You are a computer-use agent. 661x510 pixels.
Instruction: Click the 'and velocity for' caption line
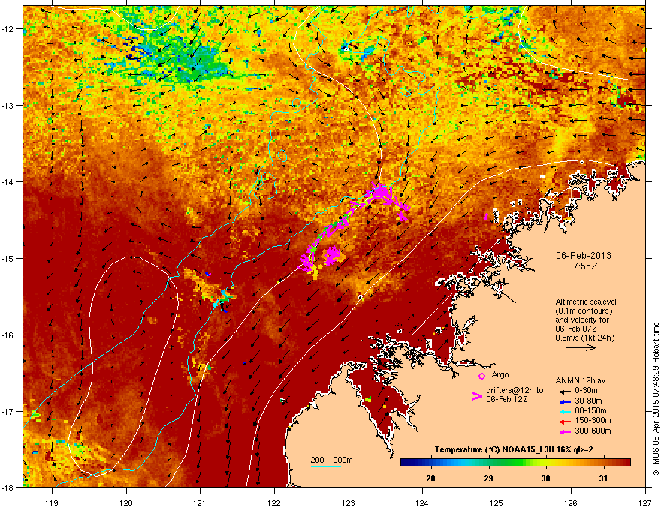tap(581, 319)
